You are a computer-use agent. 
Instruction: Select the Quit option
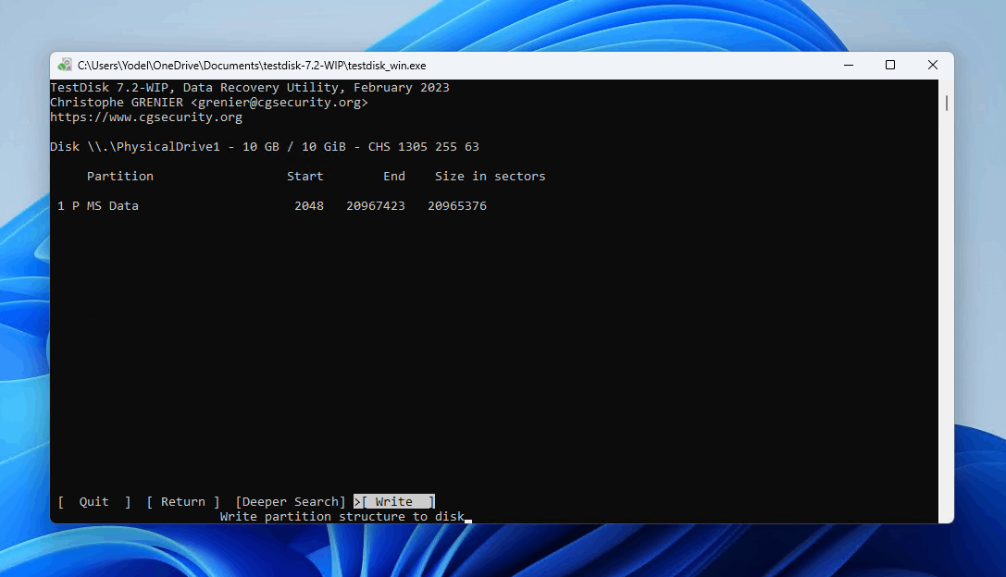pyautogui.click(x=94, y=502)
